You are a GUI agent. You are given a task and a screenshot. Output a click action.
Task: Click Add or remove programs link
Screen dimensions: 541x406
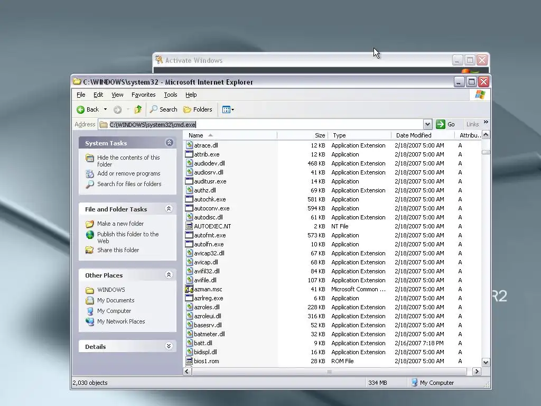(129, 173)
